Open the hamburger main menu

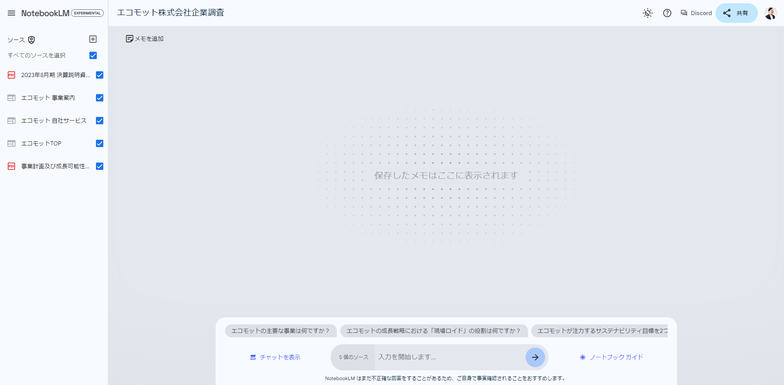(x=11, y=13)
